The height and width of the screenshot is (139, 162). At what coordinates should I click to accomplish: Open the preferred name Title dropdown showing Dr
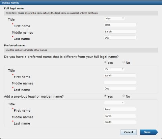[114, 69]
